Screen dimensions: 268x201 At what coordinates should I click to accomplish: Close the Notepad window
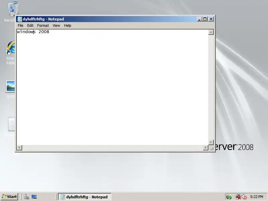pos(211,19)
